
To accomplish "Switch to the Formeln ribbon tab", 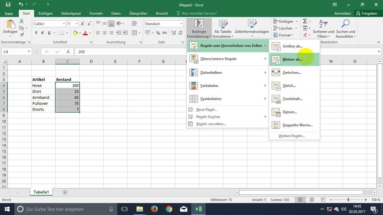I will point(96,13).
